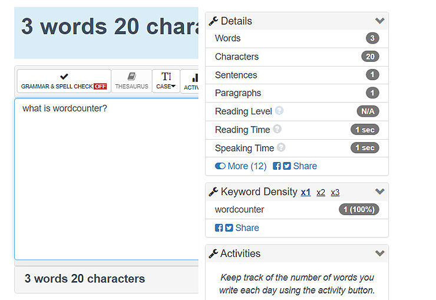Collapse the Details panel chevron
Viewport: 436px width, 300px height.
pos(379,21)
